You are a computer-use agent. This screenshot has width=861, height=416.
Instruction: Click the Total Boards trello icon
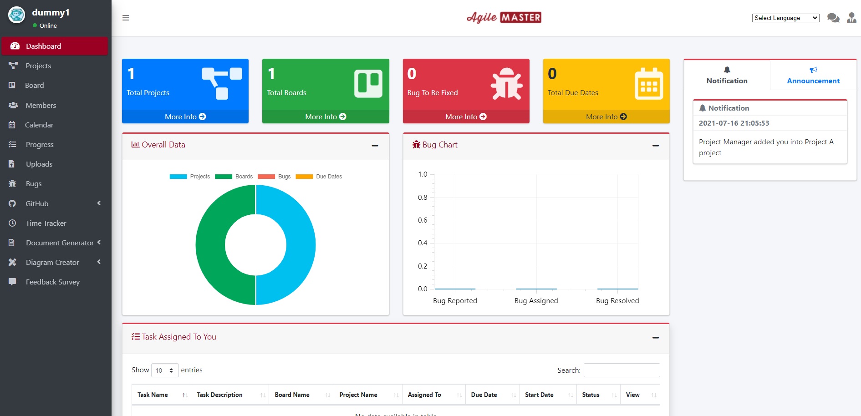(368, 84)
